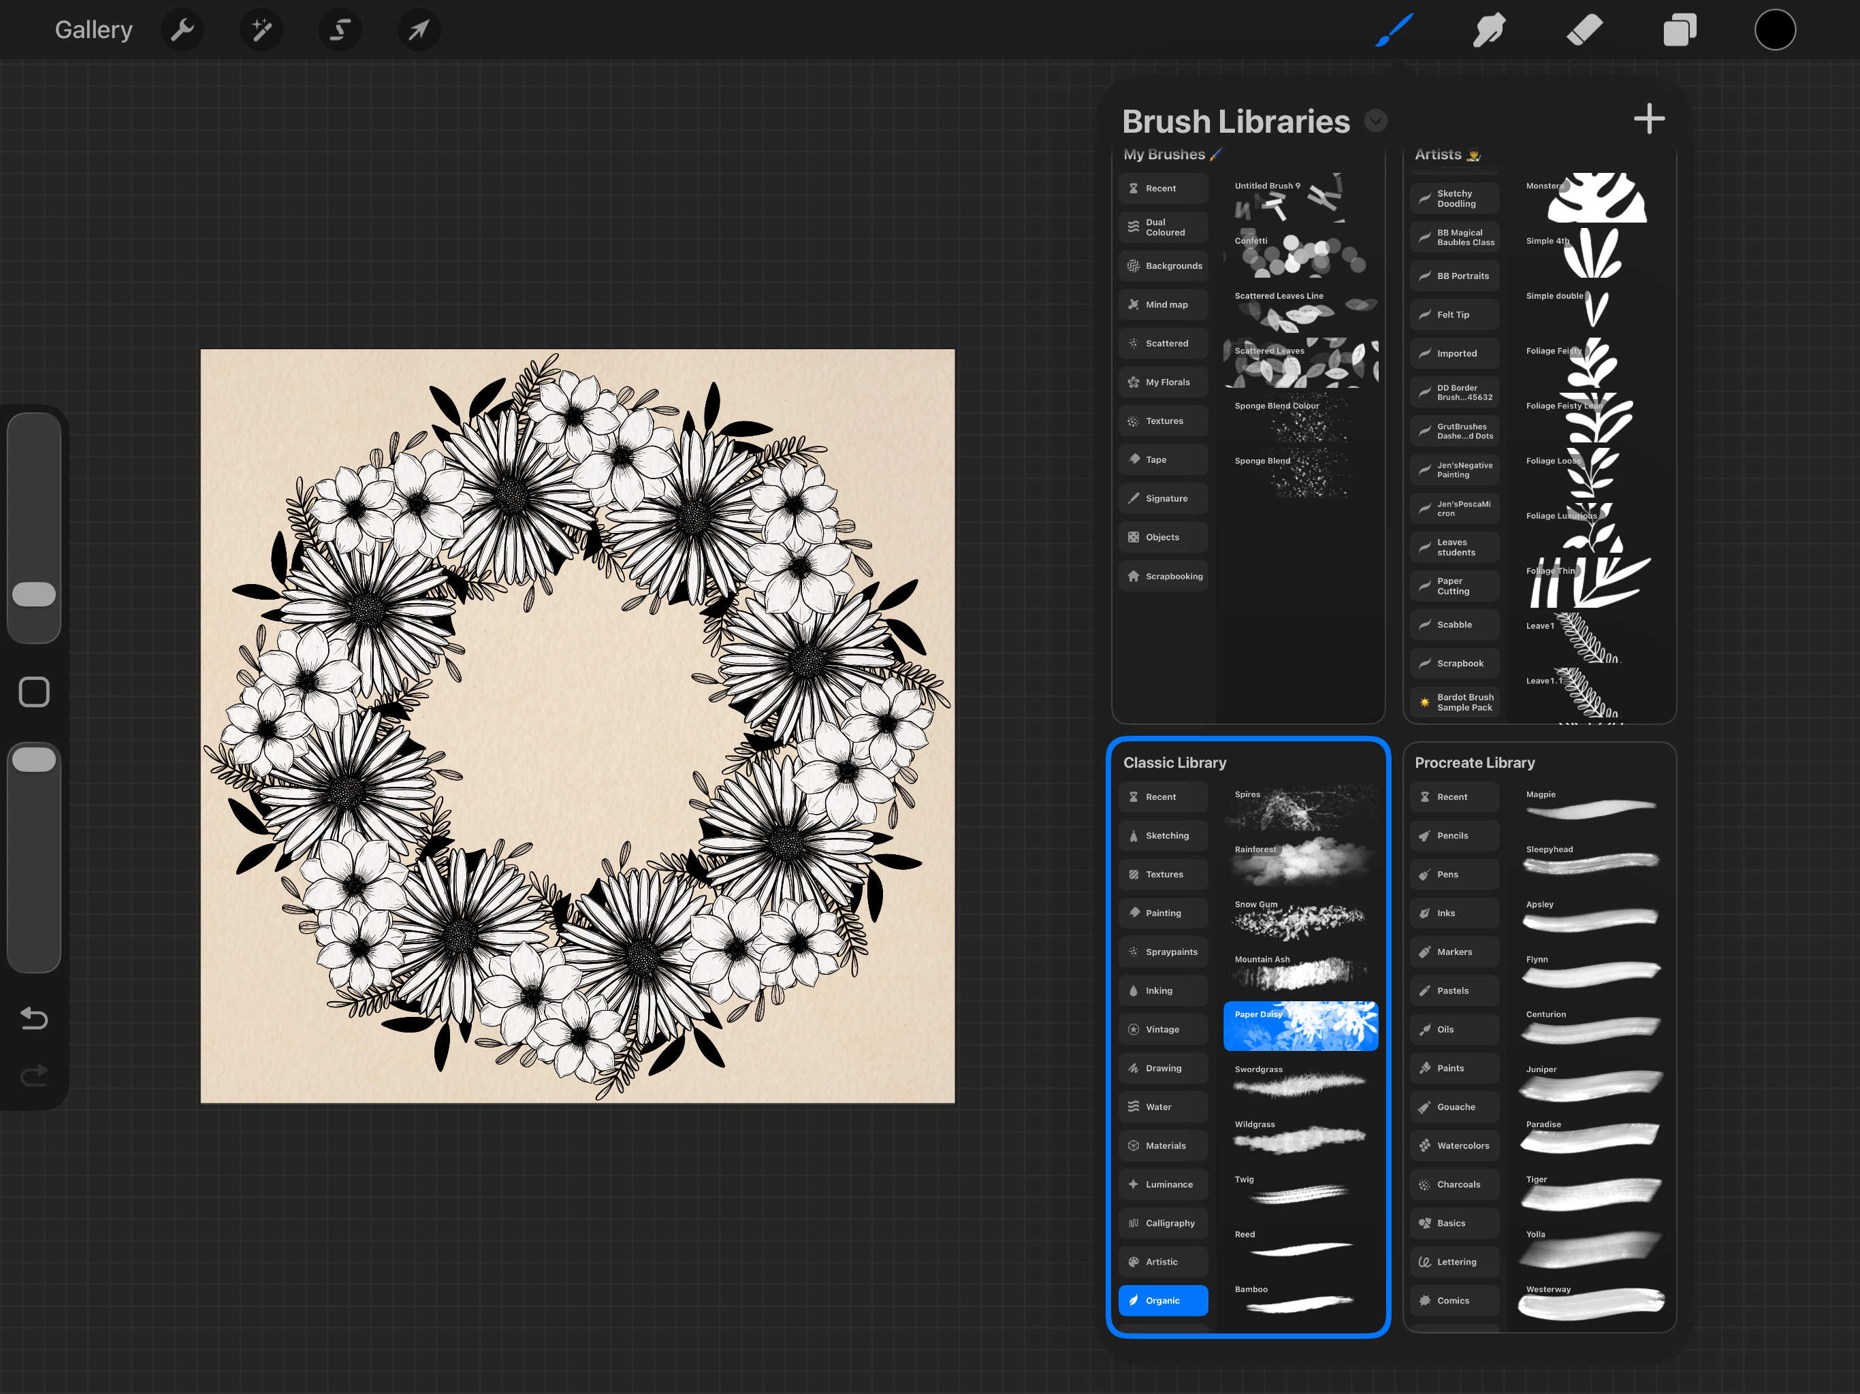Open Lettering set in Procreate Library
The image size is (1860, 1394).
(x=1455, y=1261)
